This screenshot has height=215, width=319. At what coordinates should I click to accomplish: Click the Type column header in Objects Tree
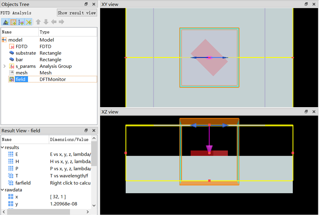[x=68, y=32]
